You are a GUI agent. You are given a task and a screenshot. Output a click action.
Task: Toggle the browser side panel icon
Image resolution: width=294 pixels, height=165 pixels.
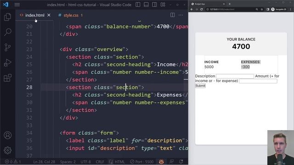268,9
